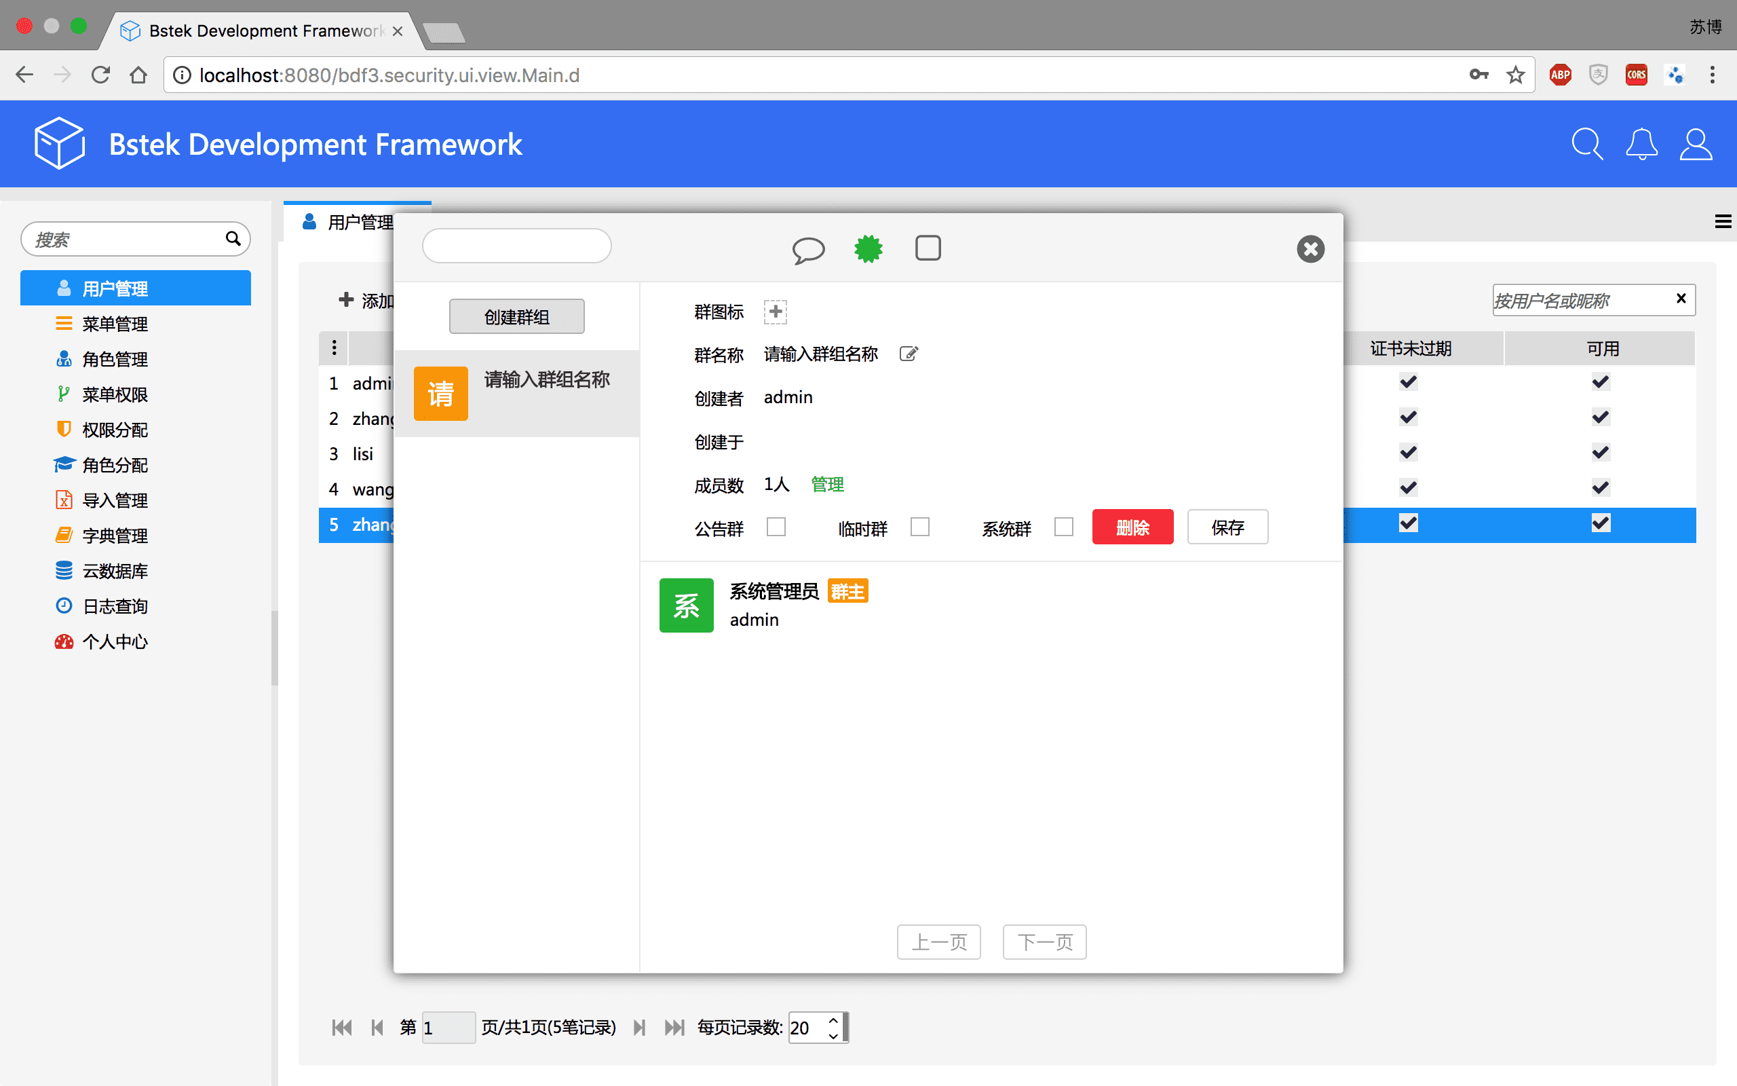Image resolution: width=1737 pixels, height=1086 pixels.
Task: Open the notification bell in header
Action: 1641,145
